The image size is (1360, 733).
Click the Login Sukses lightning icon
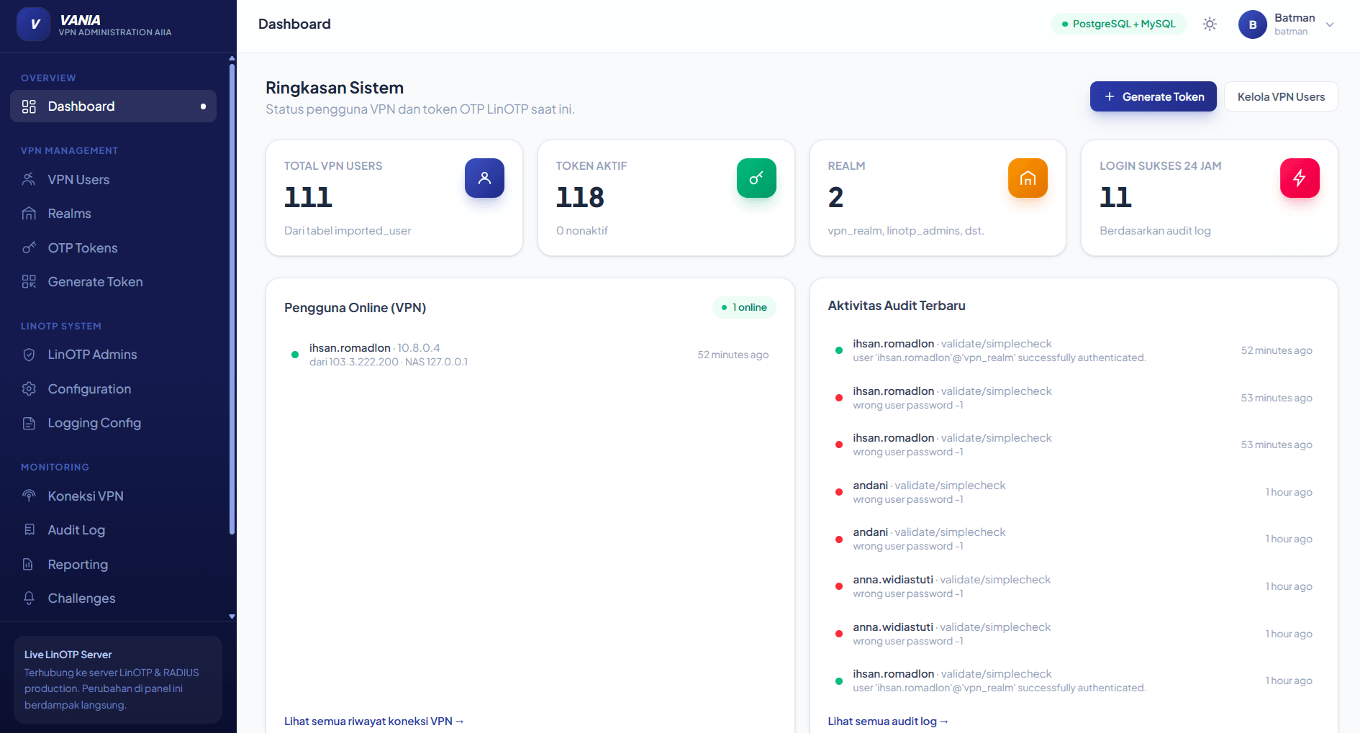(x=1300, y=178)
